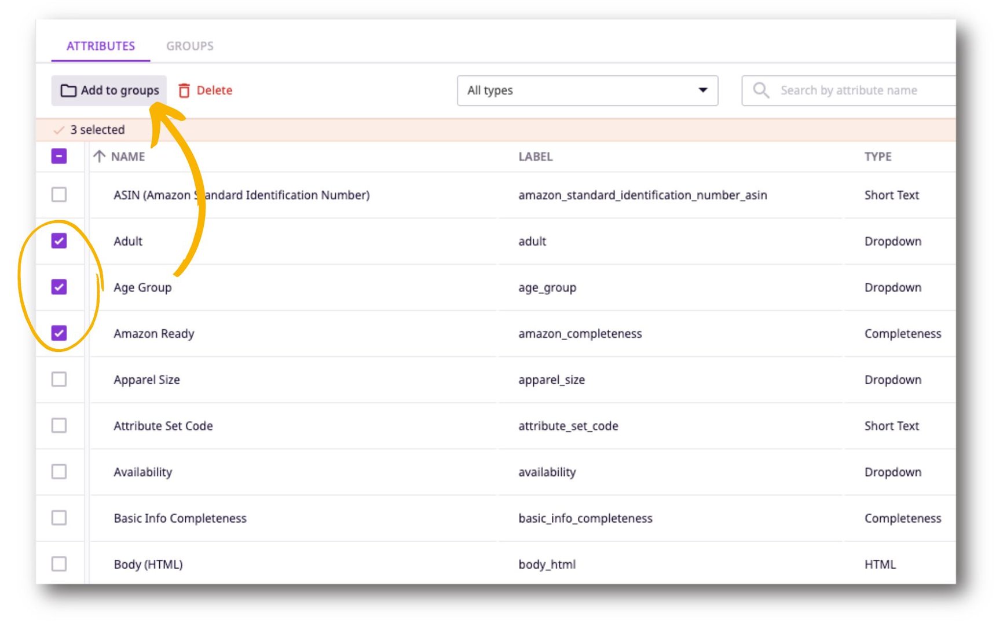Click the indeterminate select-all checkbox in the header
Screen dimensions: 996x623
[x=58, y=155]
